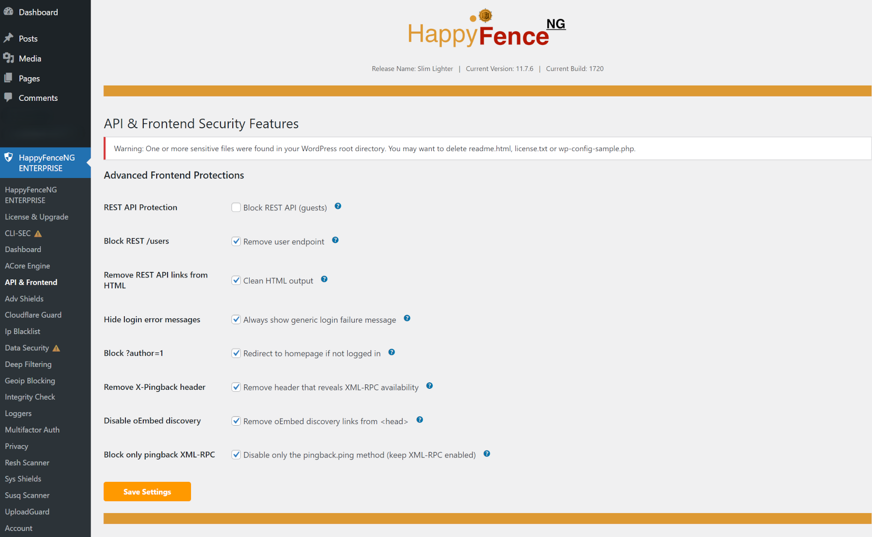Open the Adv Shields menu item

tap(24, 298)
